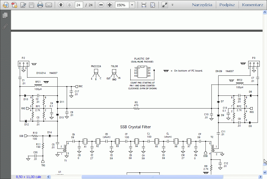This screenshot has width=267, height=179.
Task: Enable fit-to-width scrolling mode
Action: pos(144,5)
